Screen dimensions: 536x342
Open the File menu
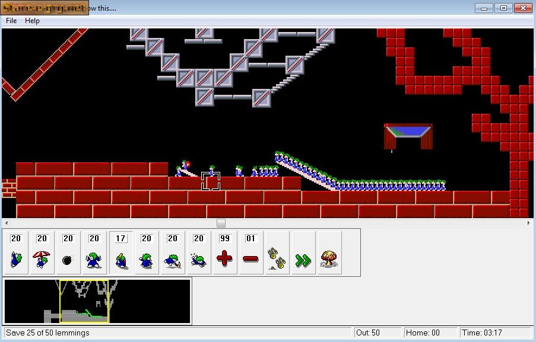point(11,21)
